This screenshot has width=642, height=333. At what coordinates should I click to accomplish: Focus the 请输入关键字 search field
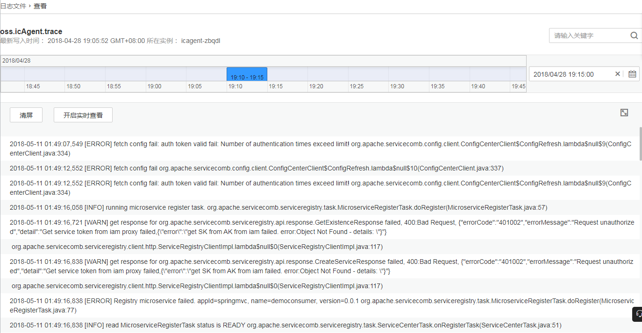[x=589, y=35]
